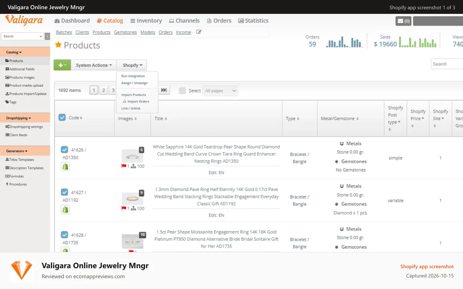
Task: Click the image count badge 10
Action: pos(142,235)
